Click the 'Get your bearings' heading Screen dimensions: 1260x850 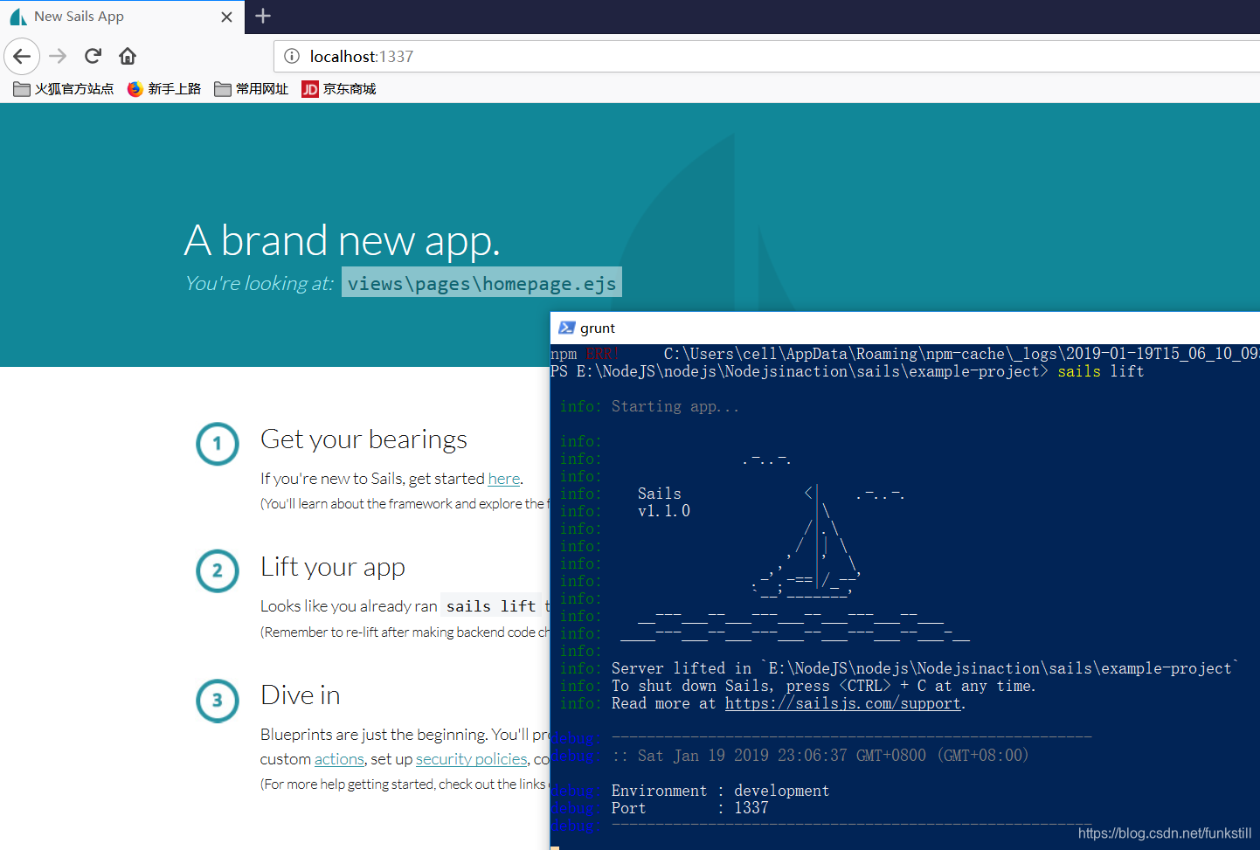363,439
